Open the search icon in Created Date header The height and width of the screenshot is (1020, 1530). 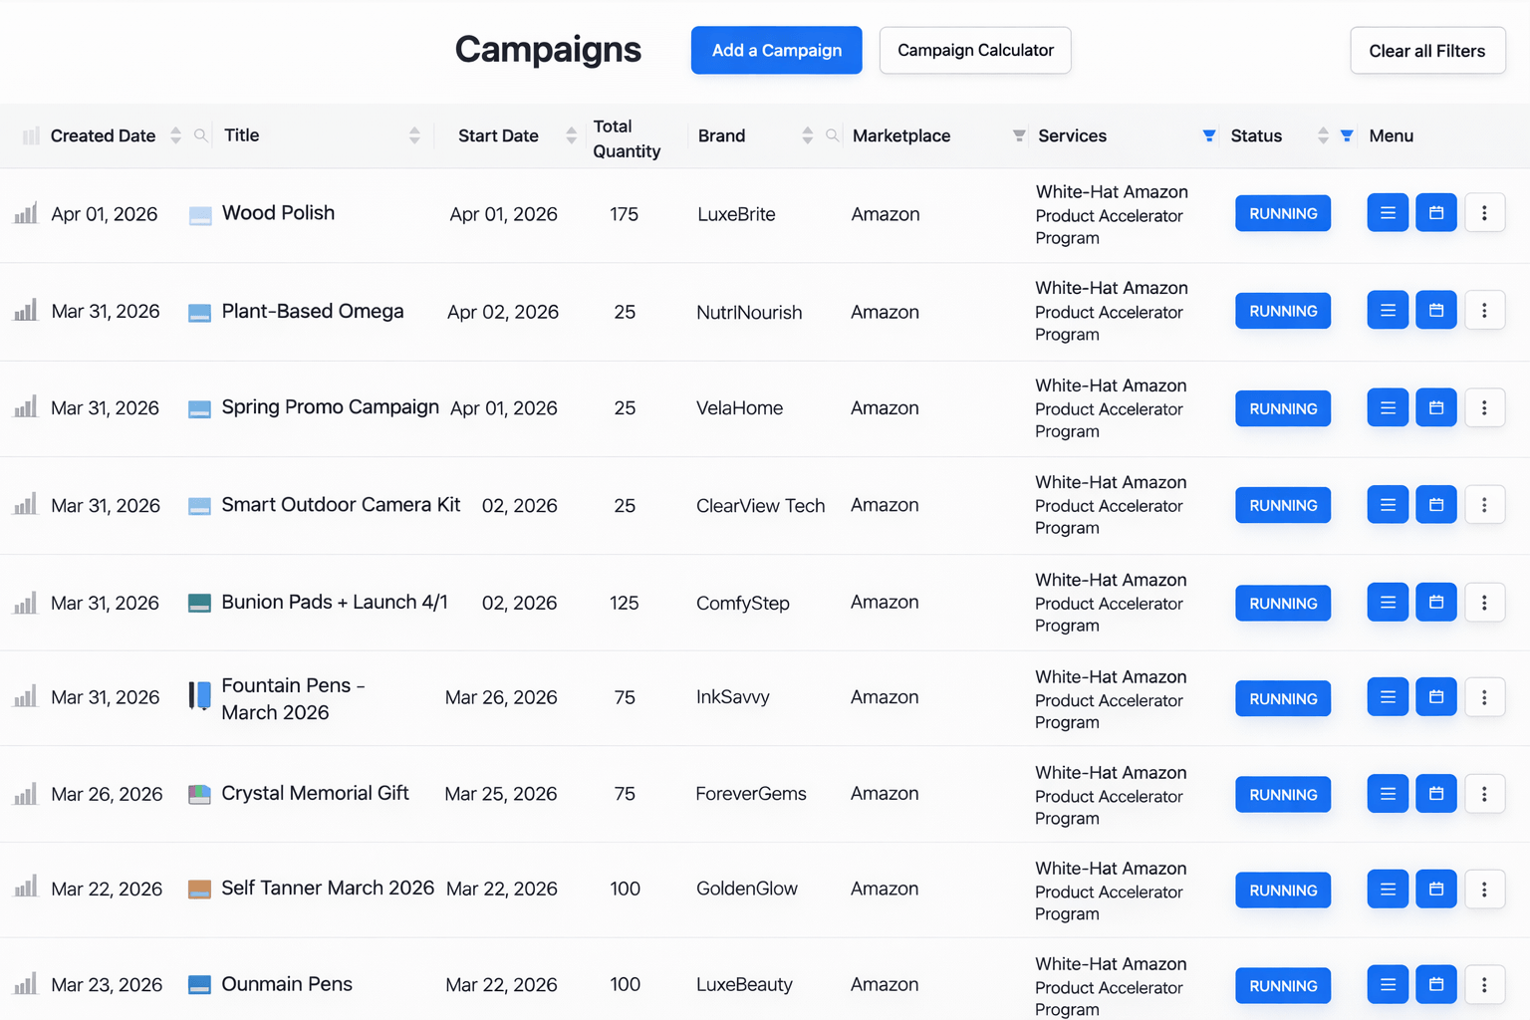pyautogui.click(x=201, y=135)
